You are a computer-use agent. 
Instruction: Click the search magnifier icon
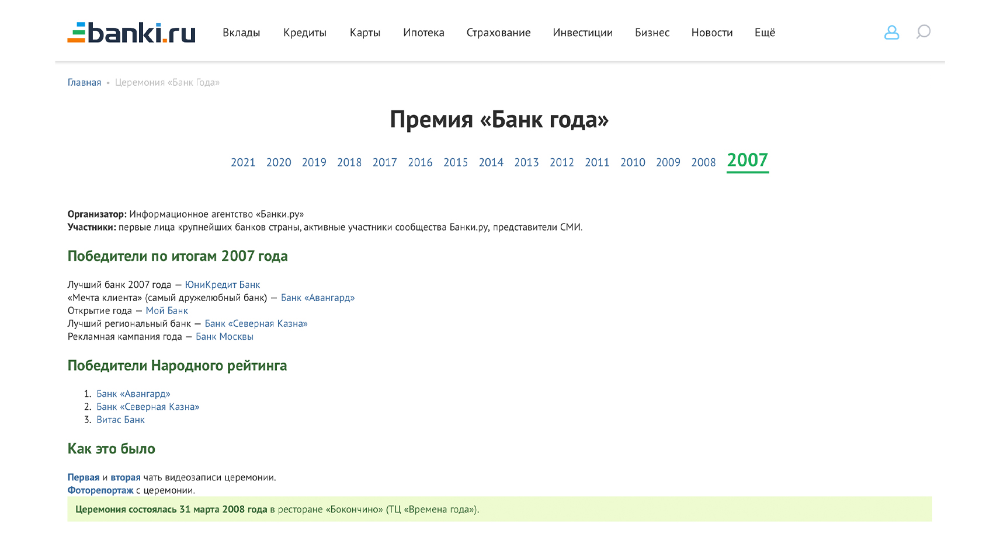[923, 32]
